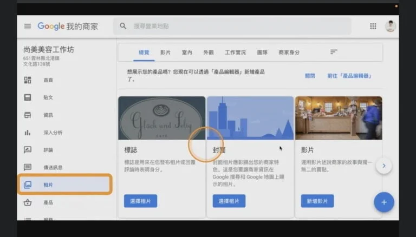Image resolution: width=416 pixels, height=237 pixels.
Task: Click the Google 我的商家 logo
Action: 68,26
